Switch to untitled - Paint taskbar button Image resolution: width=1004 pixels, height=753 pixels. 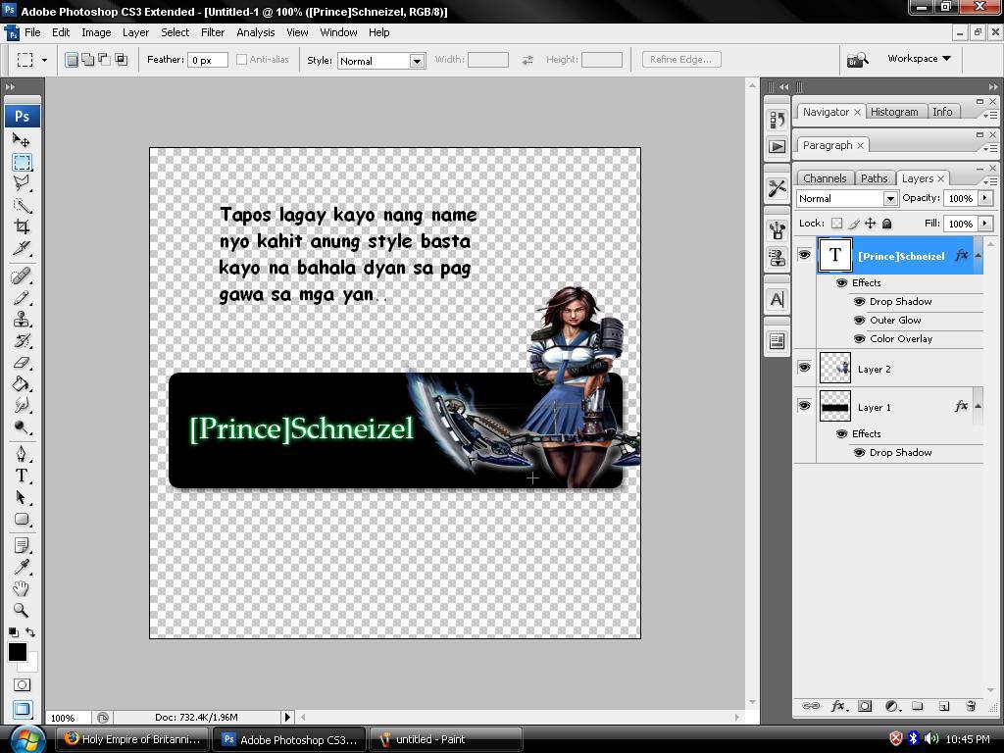[446, 739]
